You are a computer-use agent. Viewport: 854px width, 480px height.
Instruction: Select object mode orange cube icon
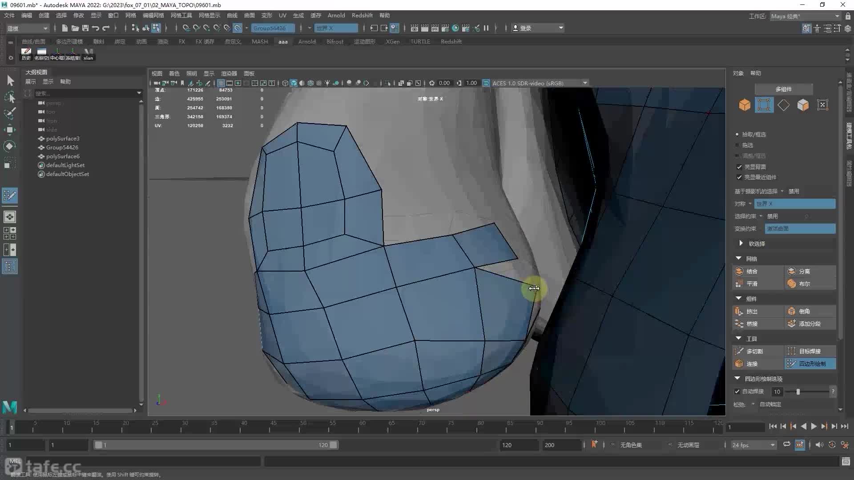745,105
